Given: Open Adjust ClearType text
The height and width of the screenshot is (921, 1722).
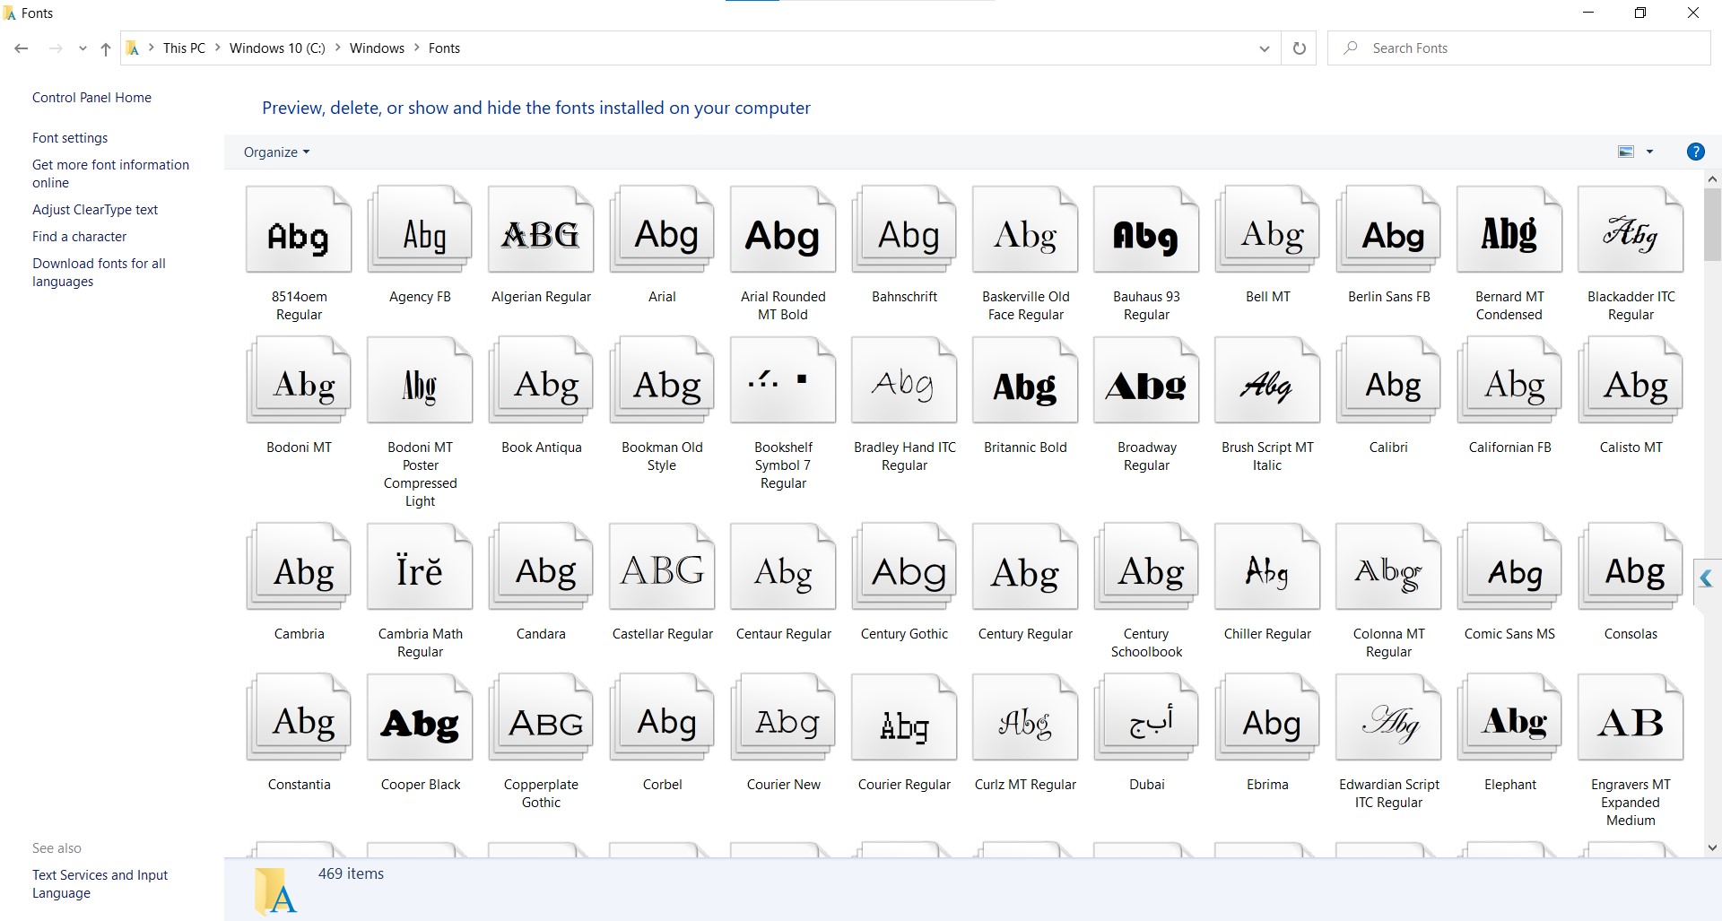Looking at the screenshot, I should (95, 210).
